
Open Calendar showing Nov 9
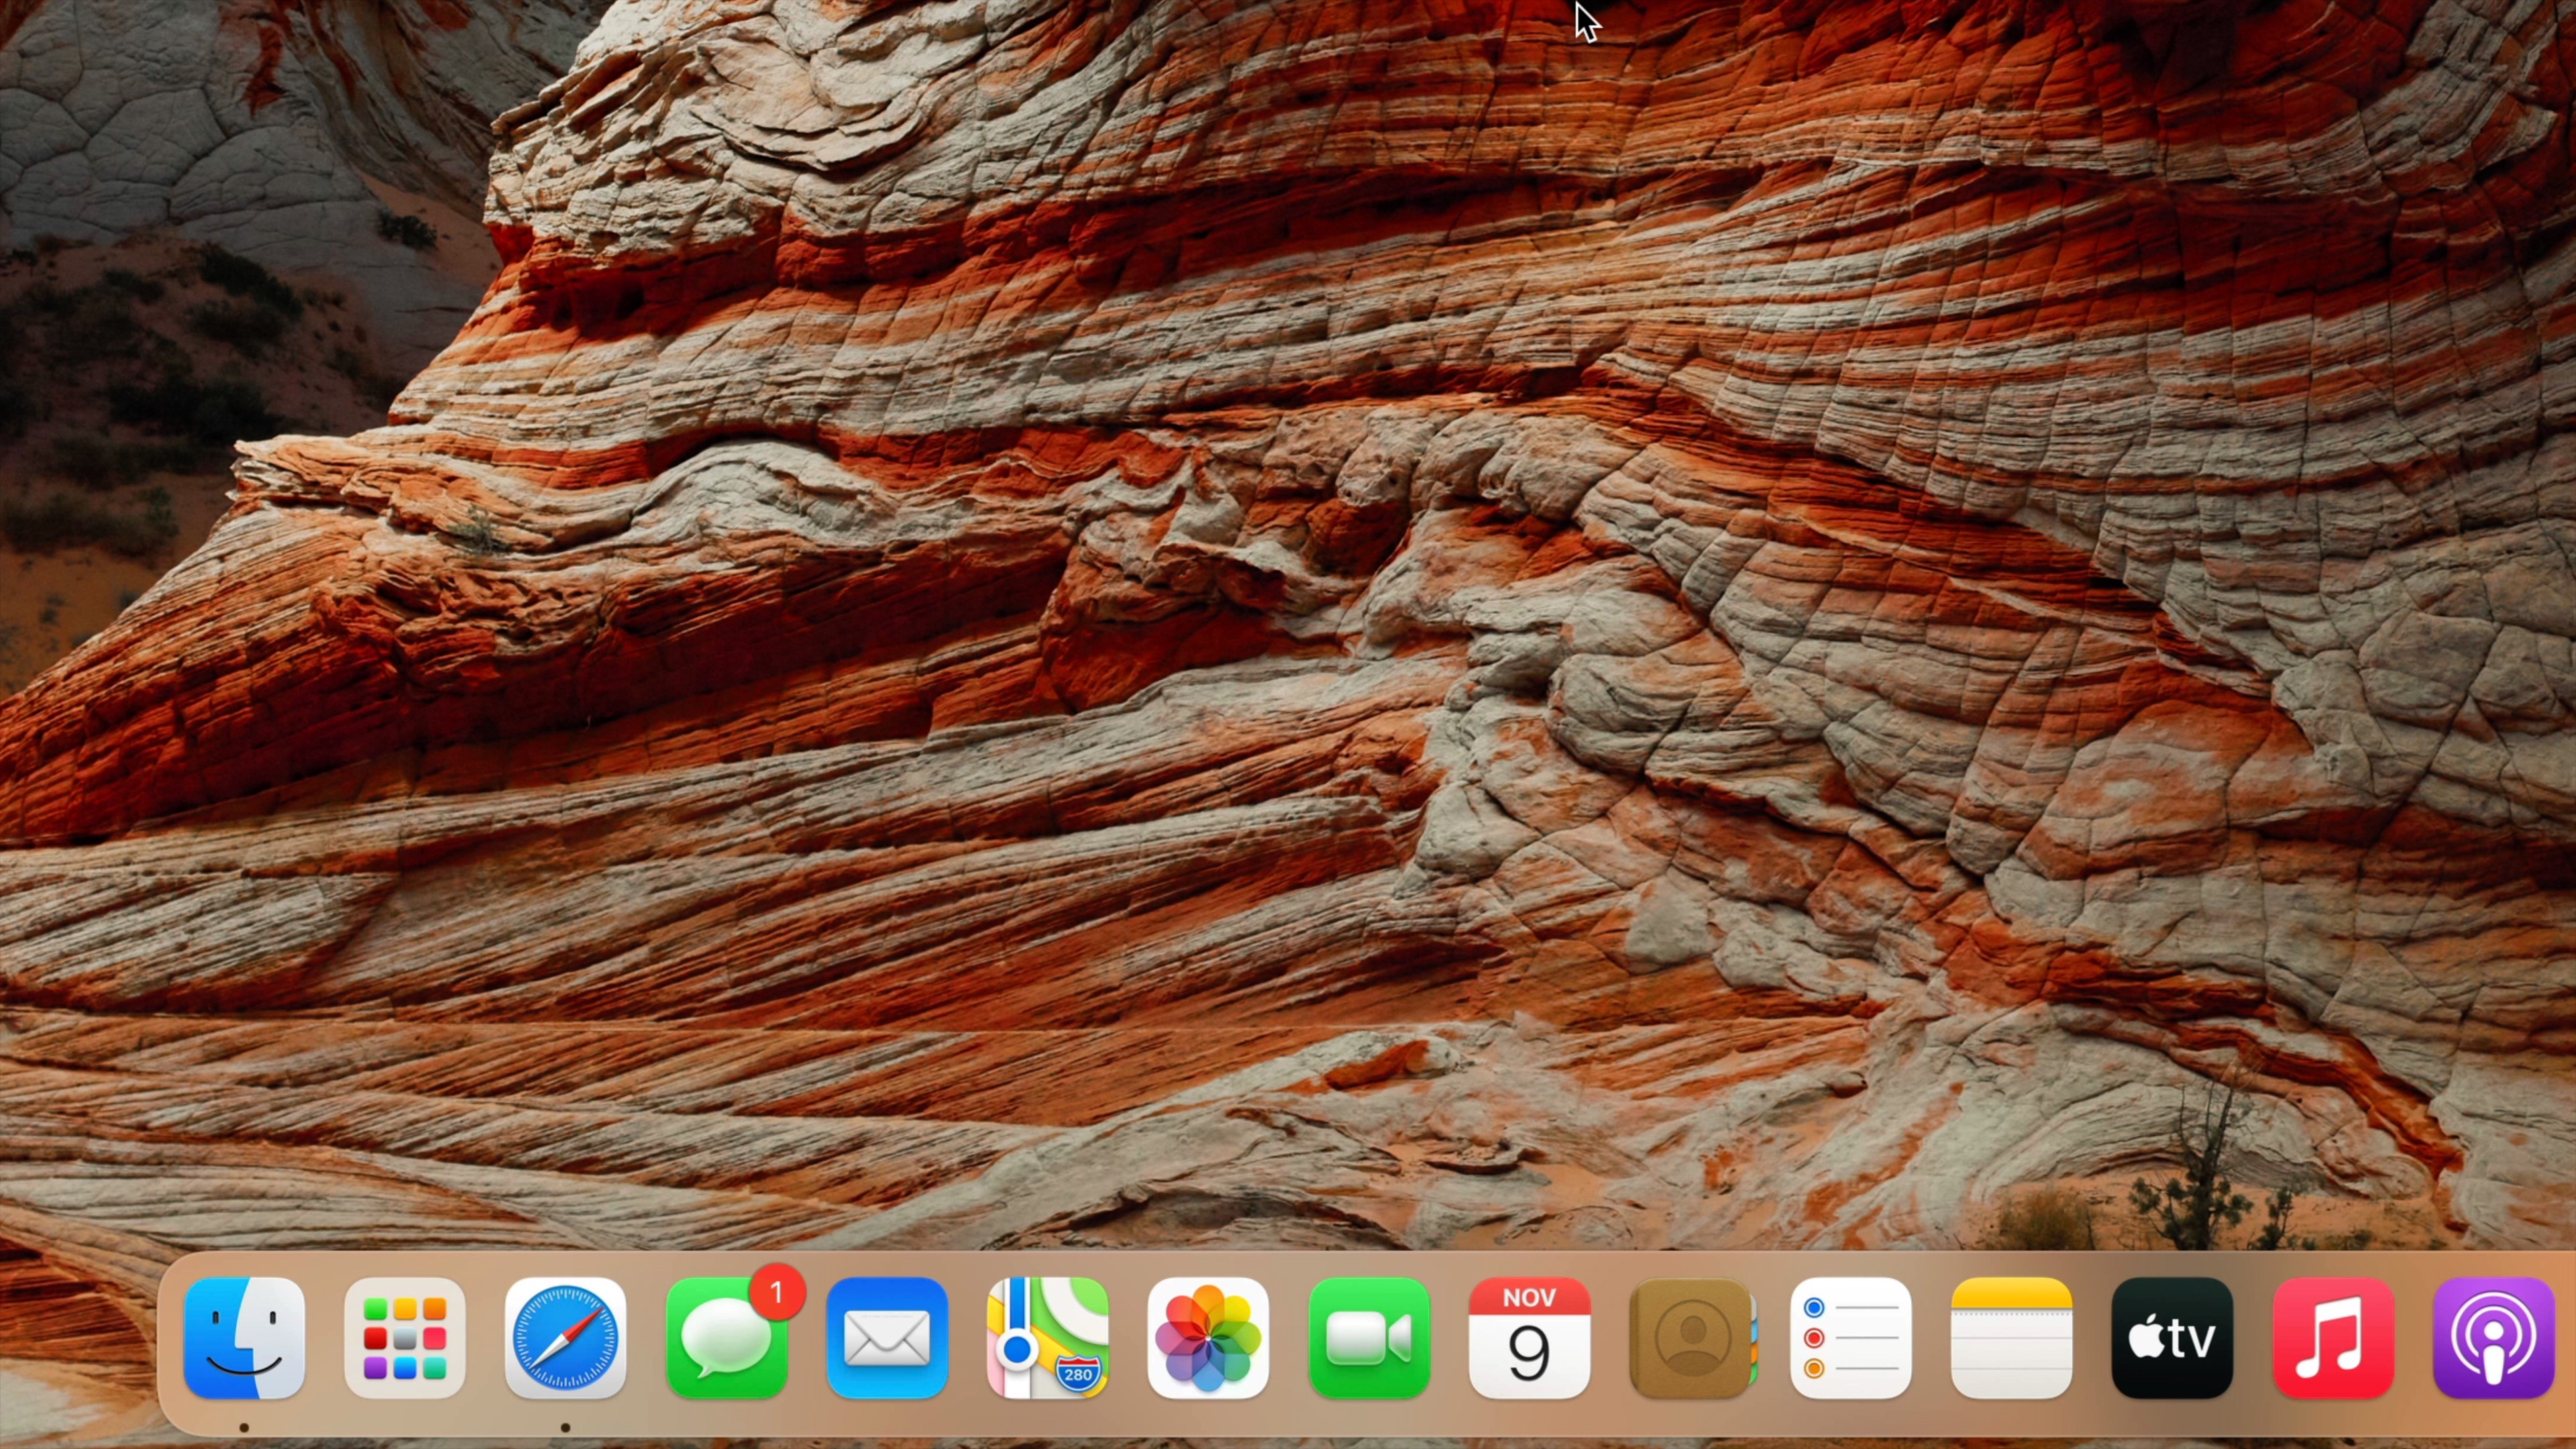(1529, 1337)
